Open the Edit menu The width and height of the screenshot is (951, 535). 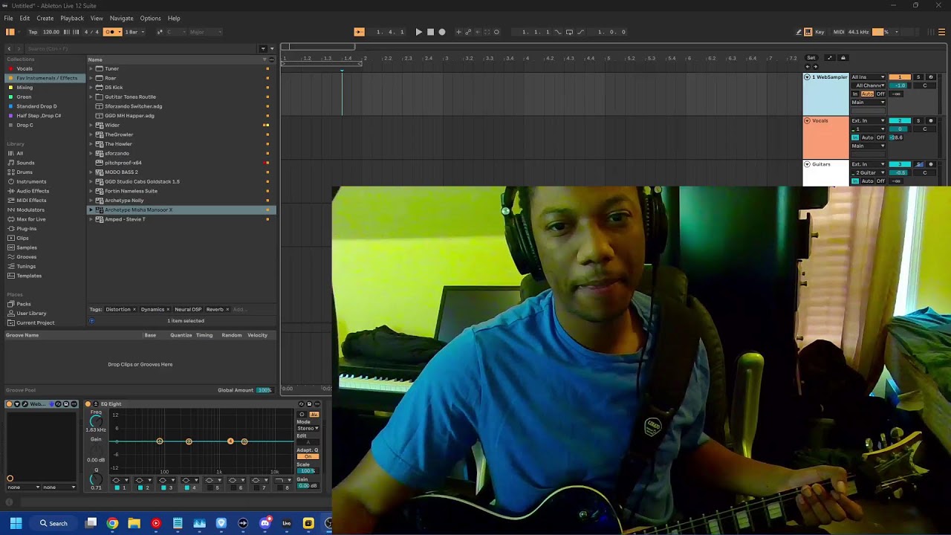pyautogui.click(x=25, y=18)
